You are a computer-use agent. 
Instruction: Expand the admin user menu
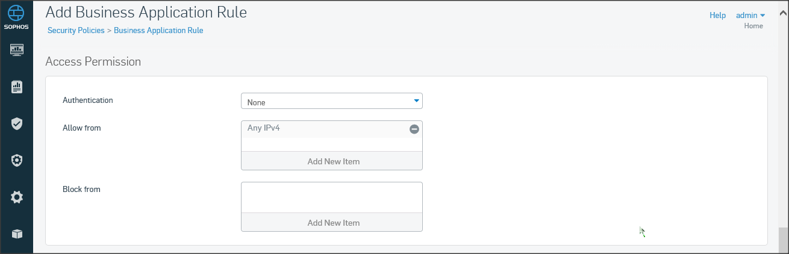click(x=750, y=15)
